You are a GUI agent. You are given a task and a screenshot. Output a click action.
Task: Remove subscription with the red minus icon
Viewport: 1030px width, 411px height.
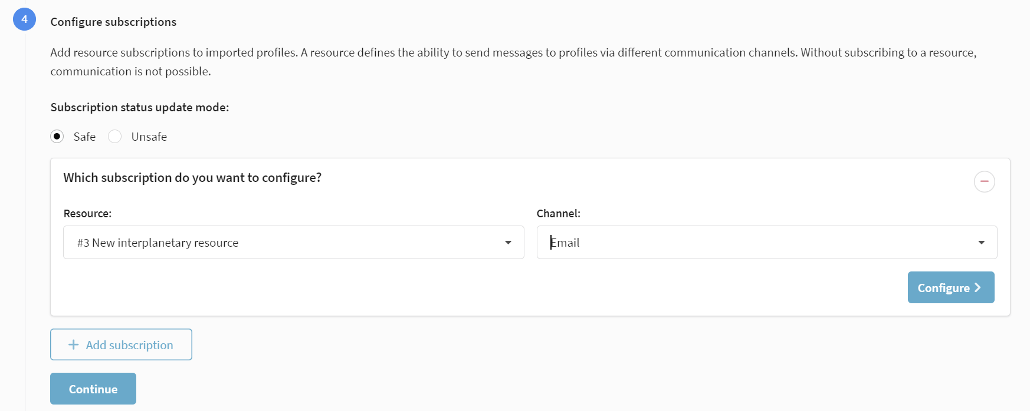coord(984,181)
